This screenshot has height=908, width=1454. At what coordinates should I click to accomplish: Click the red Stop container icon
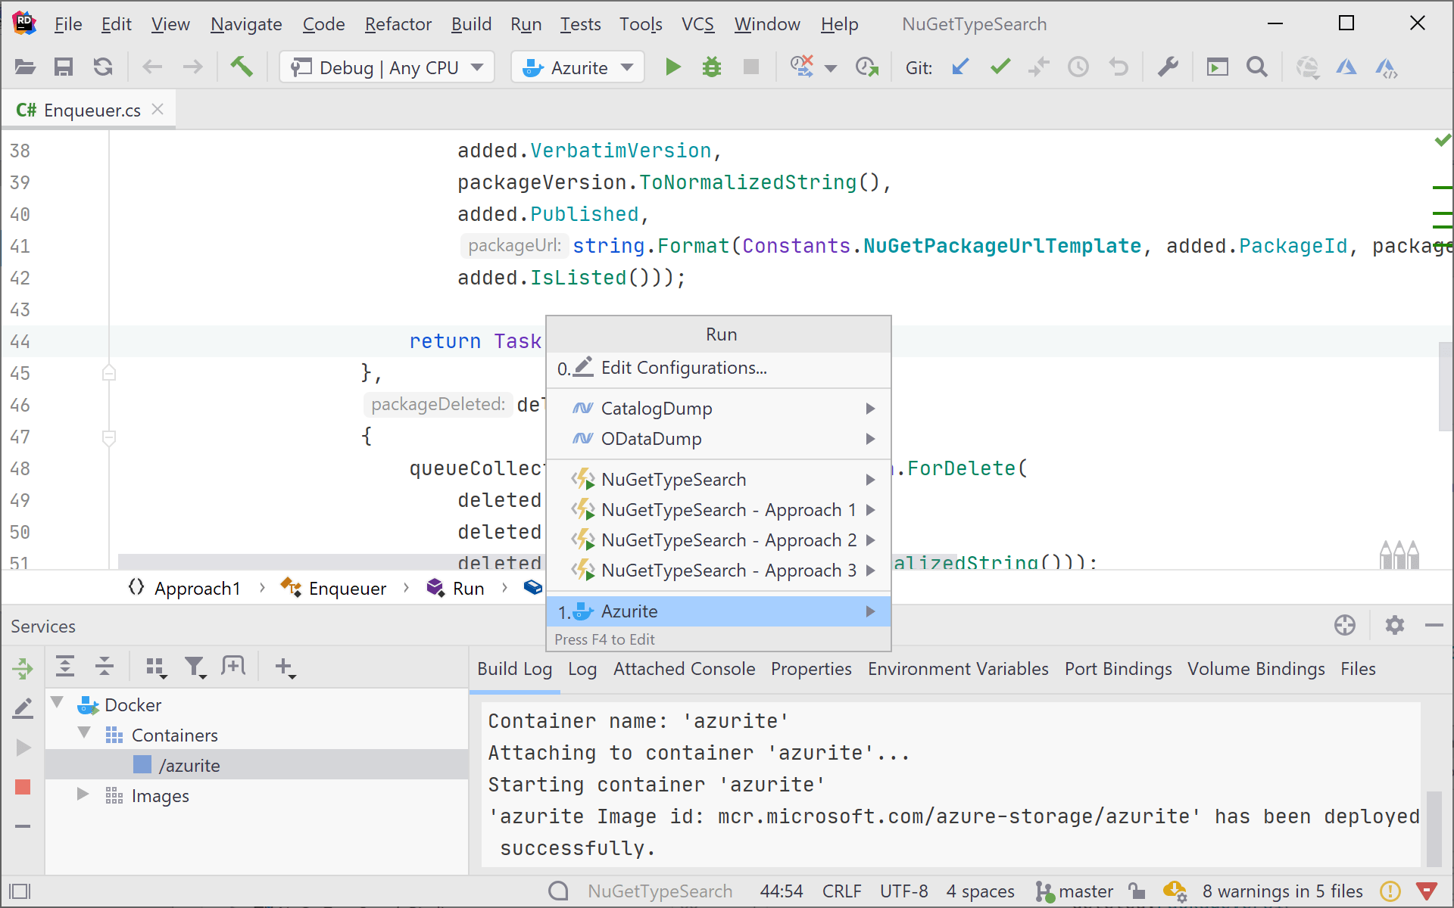23,787
